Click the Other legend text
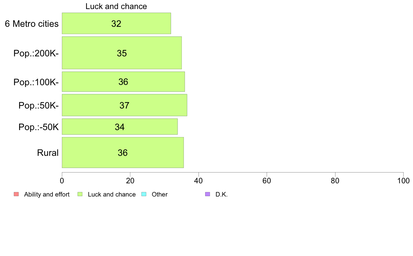 click(x=160, y=194)
